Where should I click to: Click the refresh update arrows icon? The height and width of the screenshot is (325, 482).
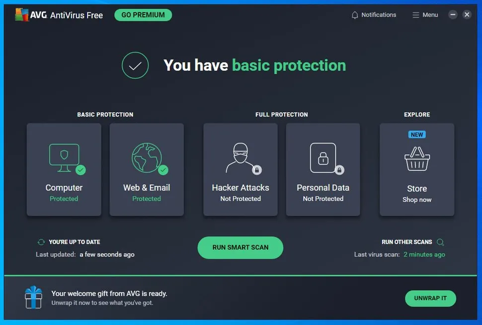click(41, 242)
